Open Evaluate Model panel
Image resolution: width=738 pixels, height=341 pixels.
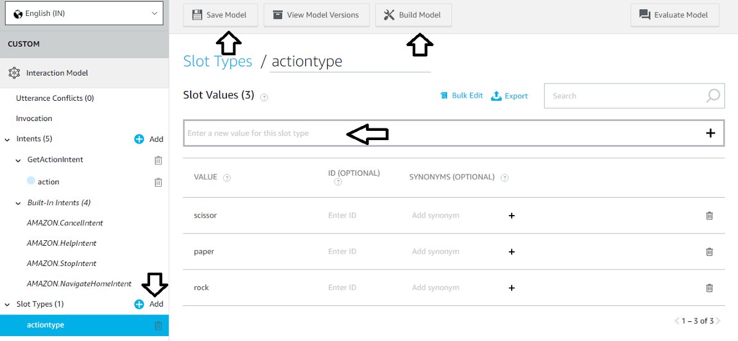pos(675,15)
